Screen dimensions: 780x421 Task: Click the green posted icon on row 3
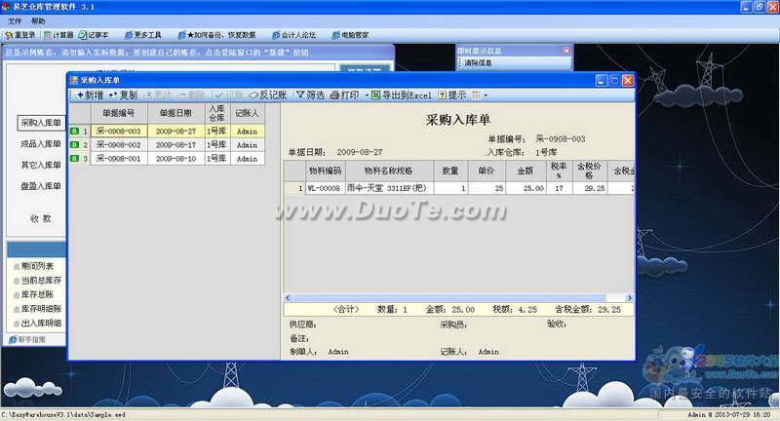[x=75, y=159]
